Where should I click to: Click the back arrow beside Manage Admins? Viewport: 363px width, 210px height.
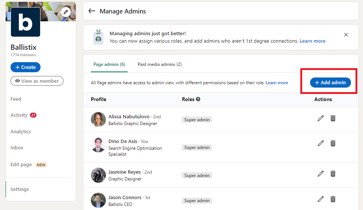92,11
